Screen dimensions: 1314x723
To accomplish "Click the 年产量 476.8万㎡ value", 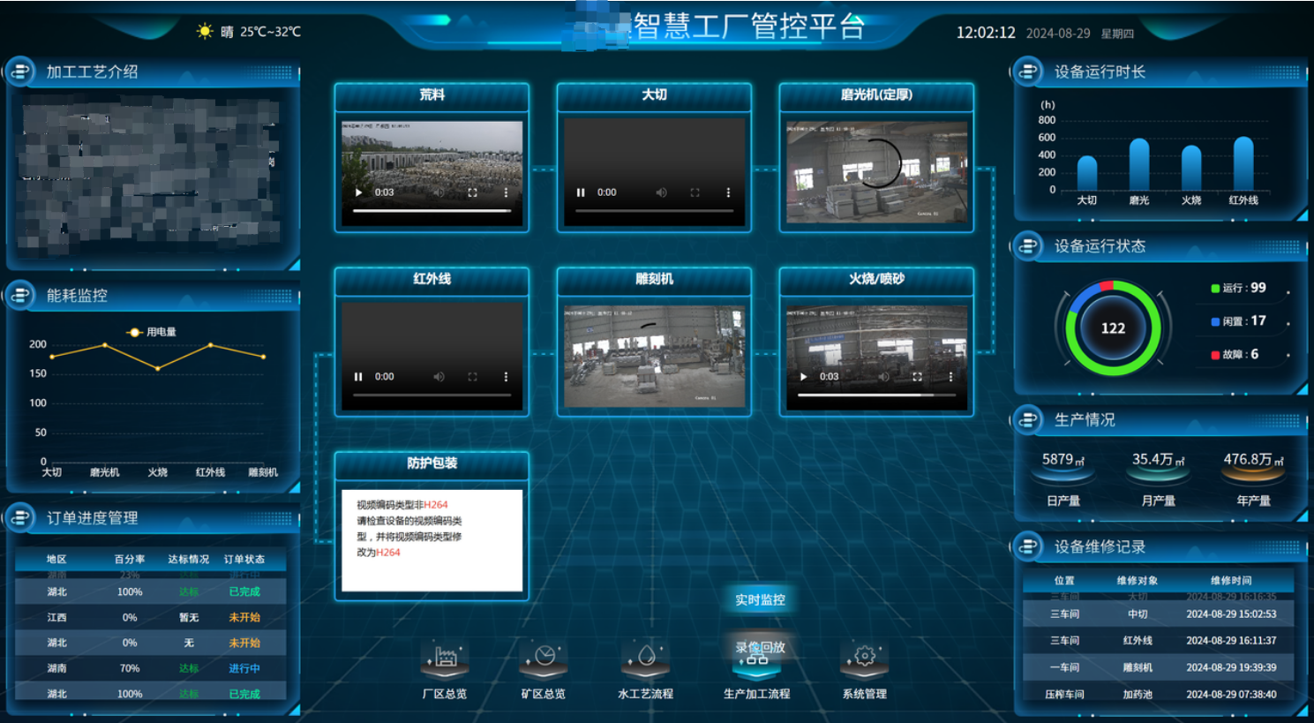I will coord(1253,460).
